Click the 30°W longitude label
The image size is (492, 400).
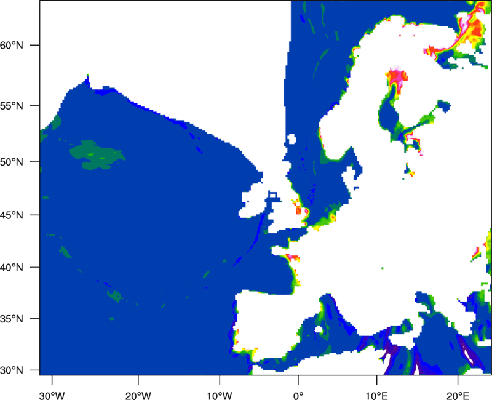coord(52,396)
